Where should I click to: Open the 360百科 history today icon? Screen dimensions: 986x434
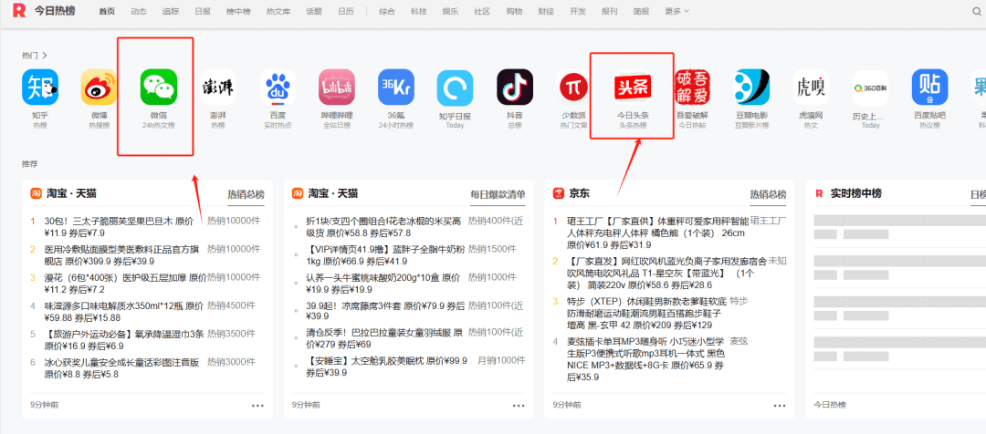[871, 87]
